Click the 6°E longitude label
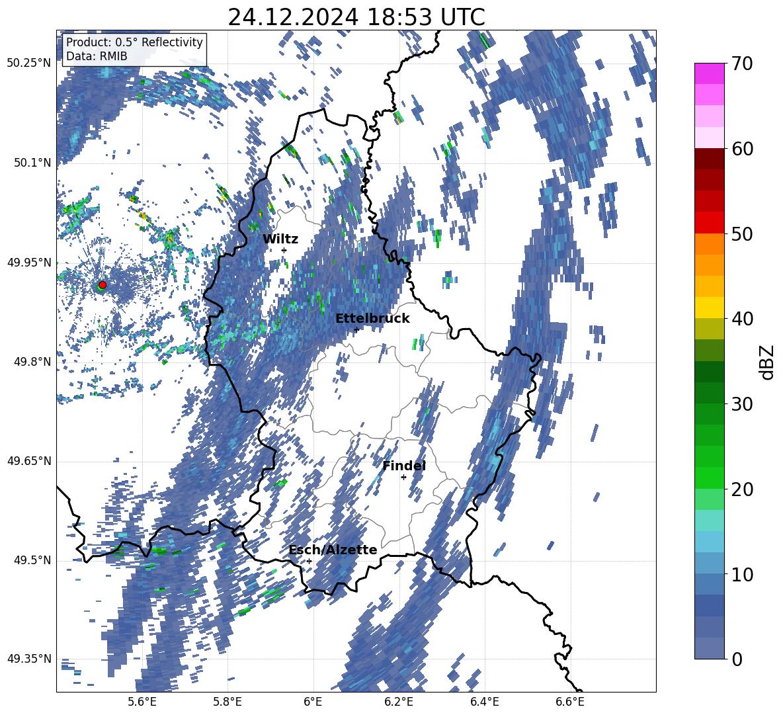The height and width of the screenshot is (715, 783). coord(313,702)
